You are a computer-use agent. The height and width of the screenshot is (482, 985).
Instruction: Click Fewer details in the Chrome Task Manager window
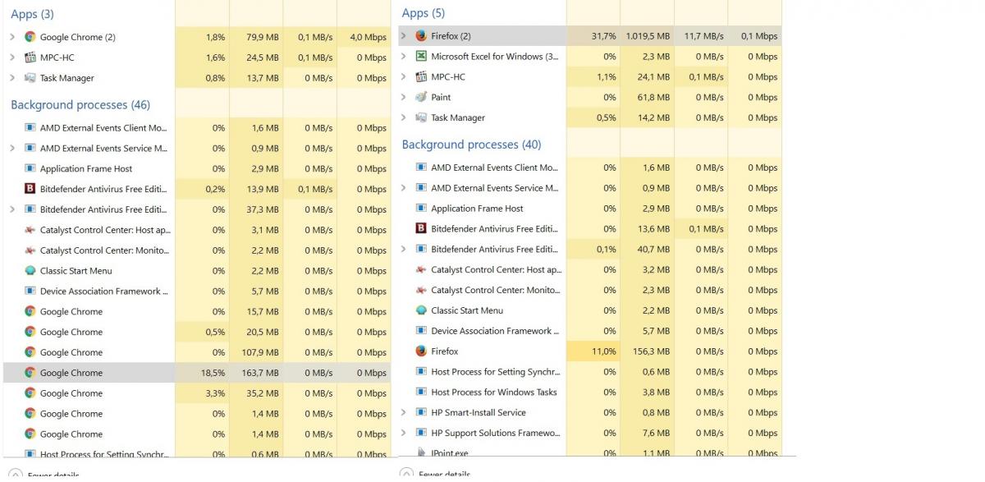(x=53, y=475)
